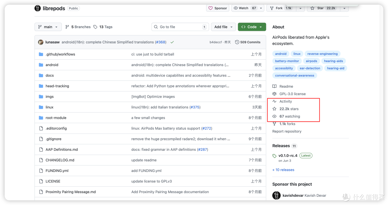View the 509 Commits history
This screenshot has width=388, height=205.
click(248, 42)
